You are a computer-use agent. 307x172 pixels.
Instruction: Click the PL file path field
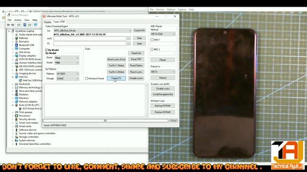(x=90, y=43)
